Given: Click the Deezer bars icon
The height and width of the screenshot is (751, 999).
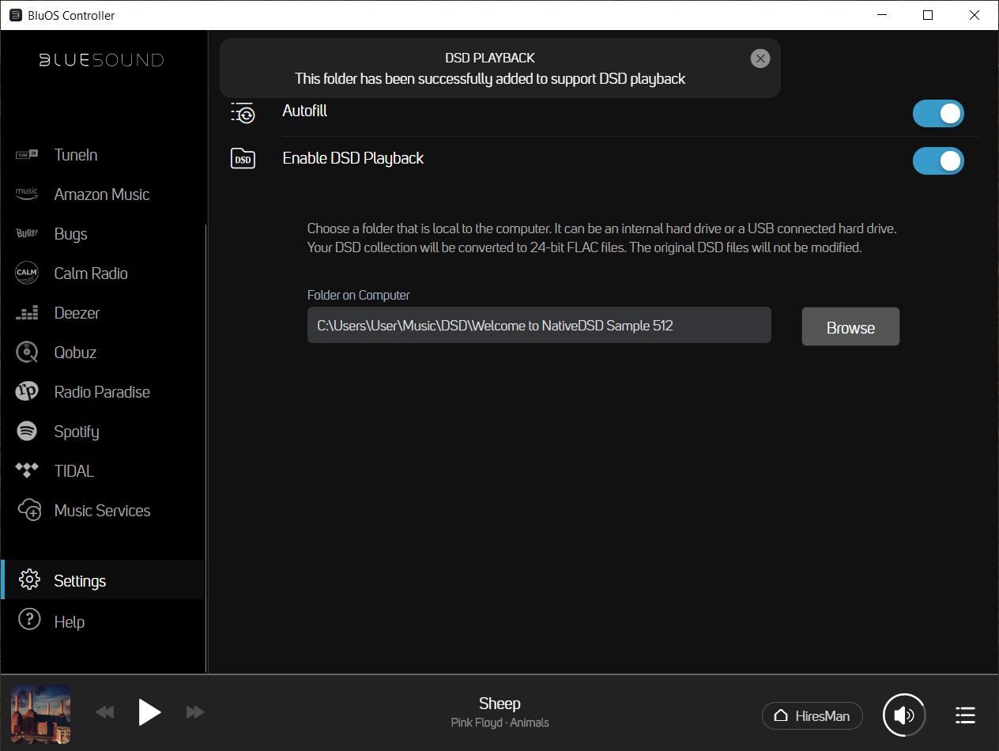Looking at the screenshot, I should pyautogui.click(x=27, y=313).
